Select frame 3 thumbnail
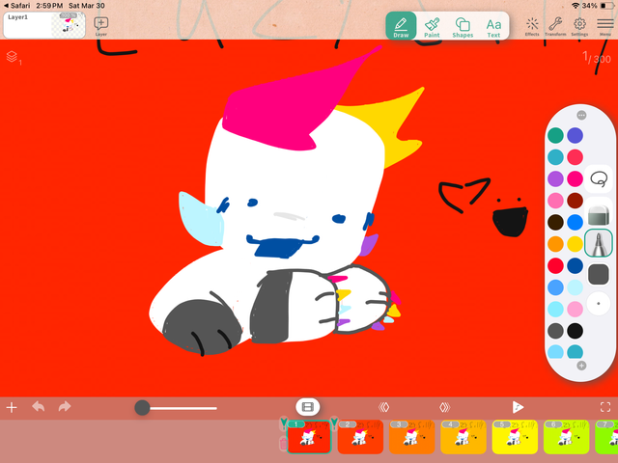This screenshot has width=618, height=463. (x=412, y=437)
